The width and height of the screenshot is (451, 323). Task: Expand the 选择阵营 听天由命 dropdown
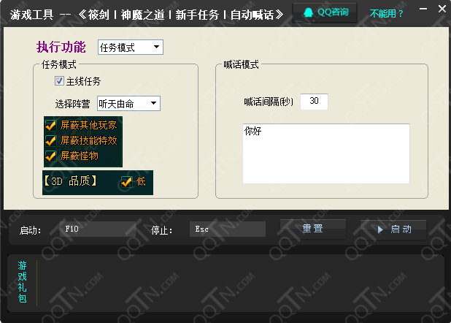(x=128, y=103)
